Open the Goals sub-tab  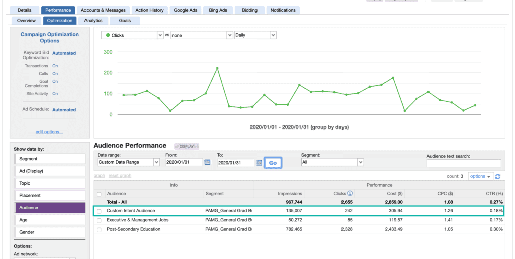pos(125,20)
